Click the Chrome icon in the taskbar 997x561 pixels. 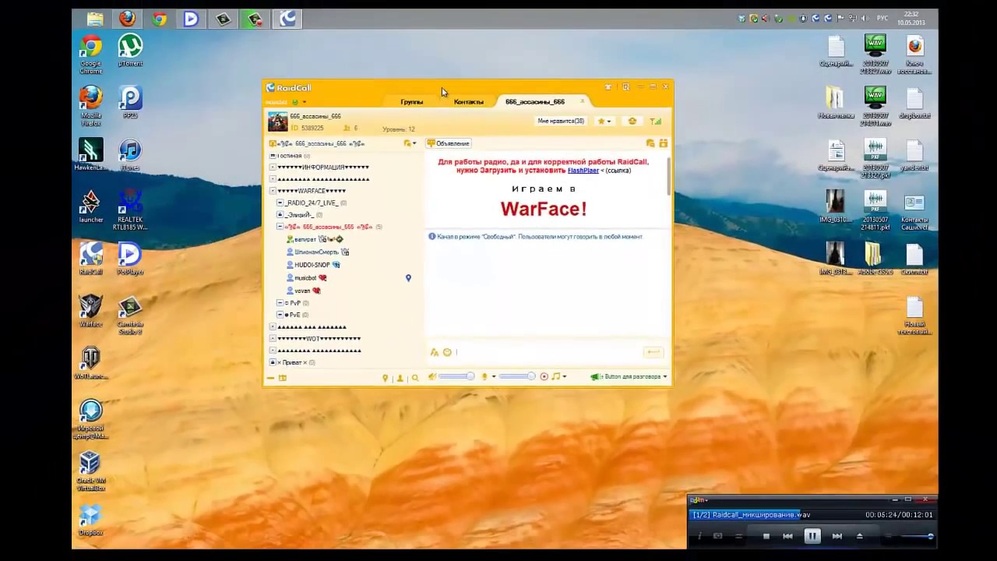[x=159, y=19]
